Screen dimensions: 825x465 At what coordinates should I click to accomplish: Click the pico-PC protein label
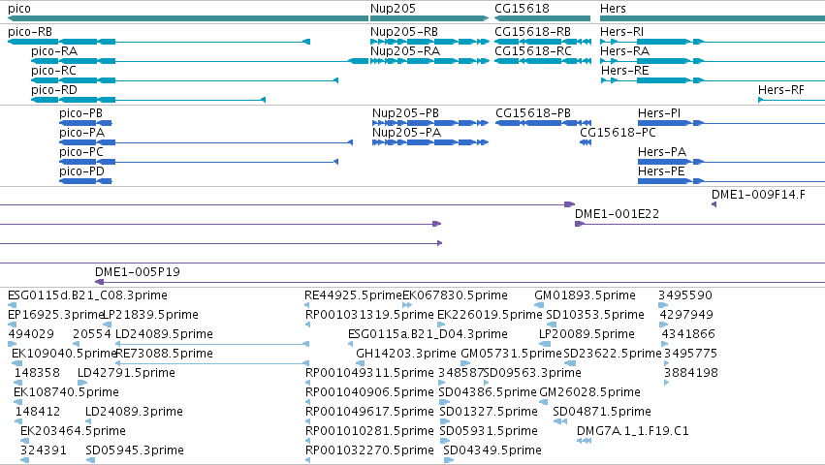(81, 152)
